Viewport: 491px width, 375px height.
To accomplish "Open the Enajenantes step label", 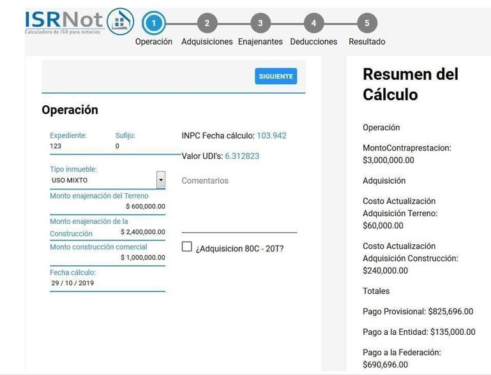I will tap(261, 41).
